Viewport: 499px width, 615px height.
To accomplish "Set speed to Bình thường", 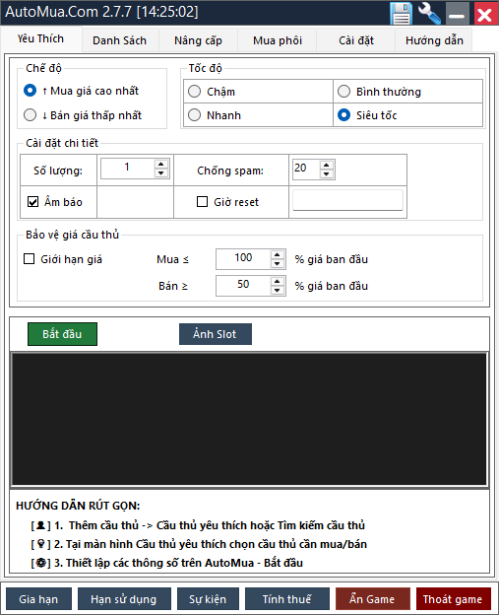I will coord(379,92).
